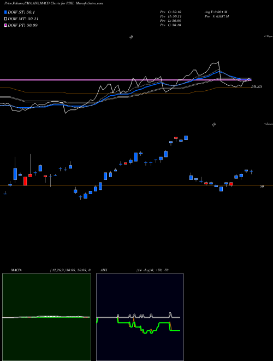Image resolution: width=273 pixels, height=361 pixels.
Task: Open the green MACD indicator panel
Action: [x=46, y=317]
